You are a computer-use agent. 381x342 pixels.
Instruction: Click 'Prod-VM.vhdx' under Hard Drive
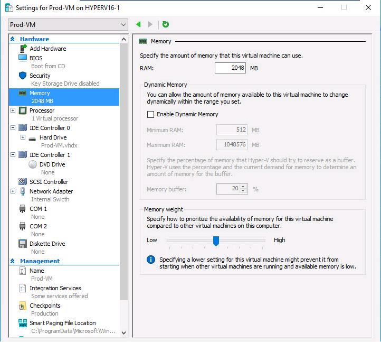click(59, 145)
